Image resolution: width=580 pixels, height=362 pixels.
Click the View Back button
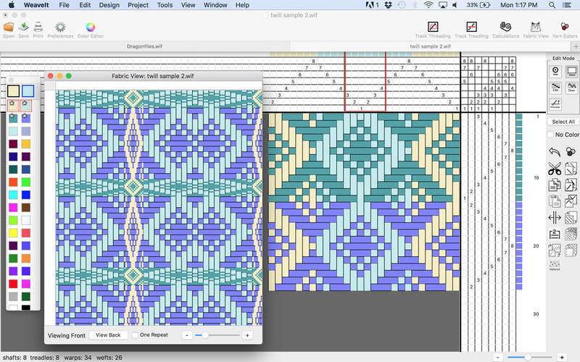(x=108, y=335)
